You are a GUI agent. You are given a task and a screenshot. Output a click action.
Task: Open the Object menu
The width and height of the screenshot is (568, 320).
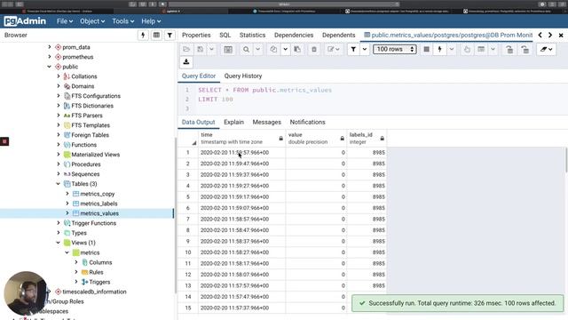[92, 21]
